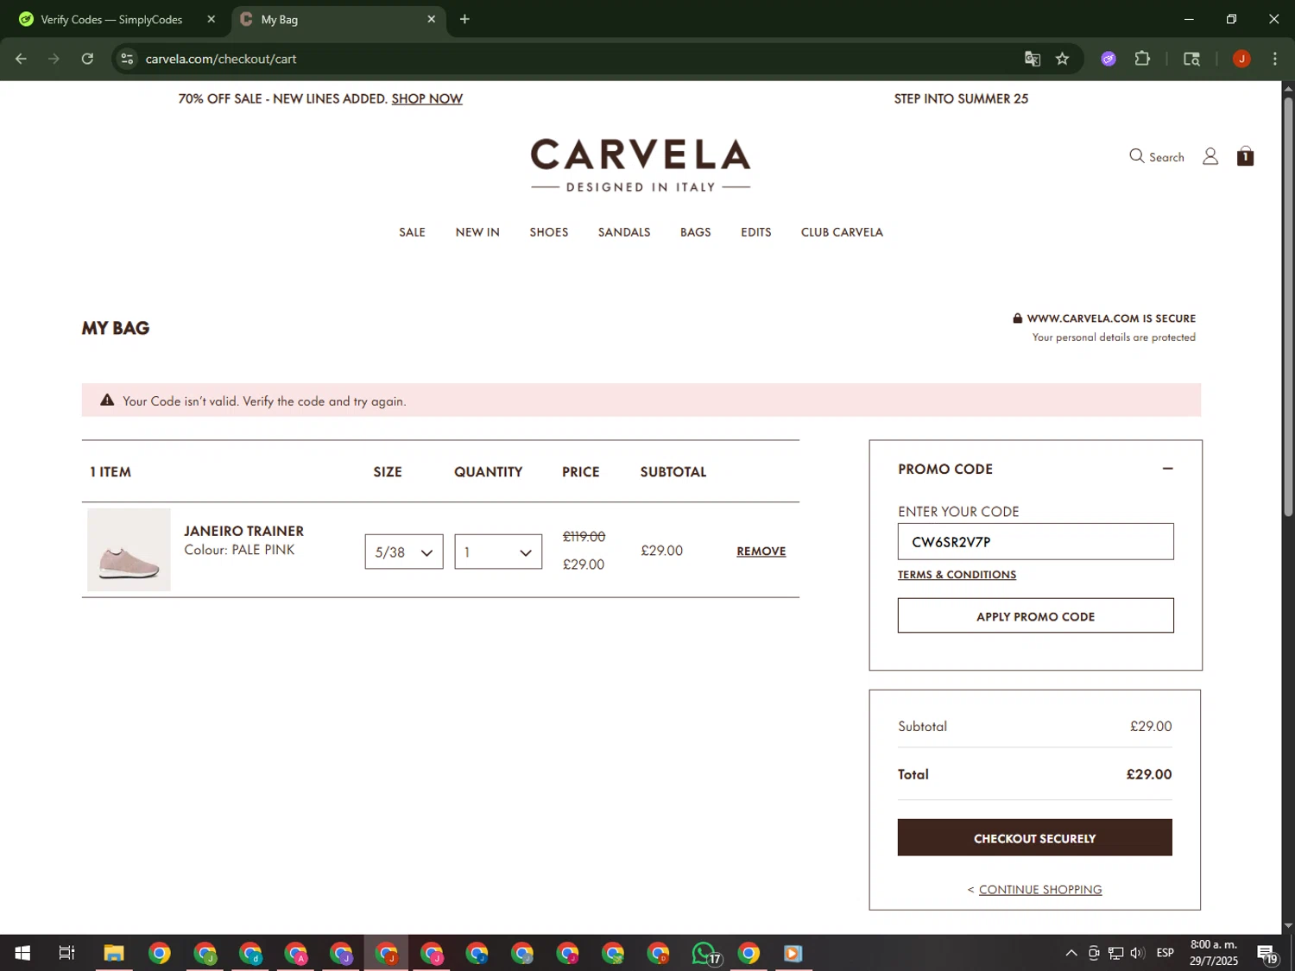Click the CONTINUE SHOPPING link
1295x971 pixels.
[1040, 890]
